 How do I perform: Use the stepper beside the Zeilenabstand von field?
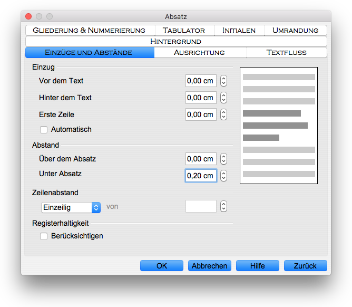(x=223, y=206)
